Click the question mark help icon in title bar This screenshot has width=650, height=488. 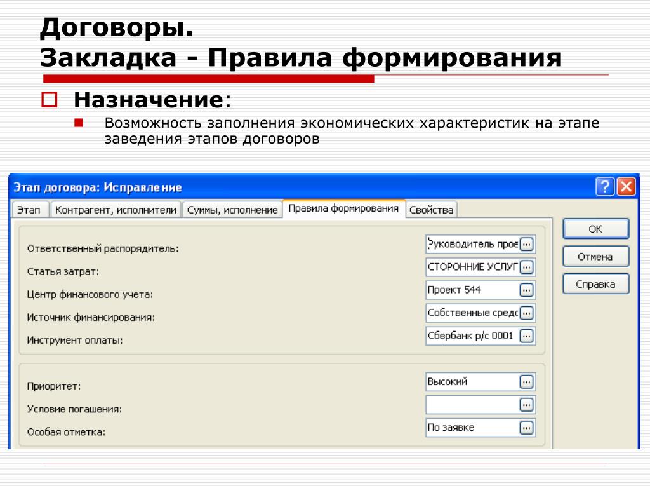click(x=605, y=187)
